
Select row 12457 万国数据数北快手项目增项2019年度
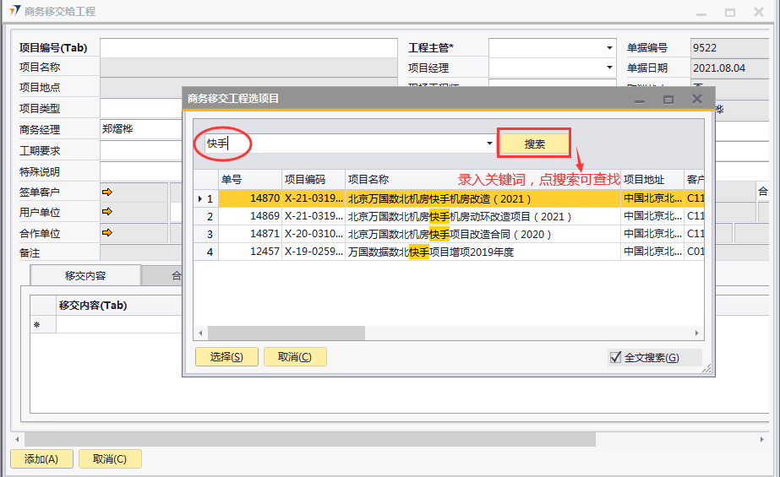click(x=431, y=252)
